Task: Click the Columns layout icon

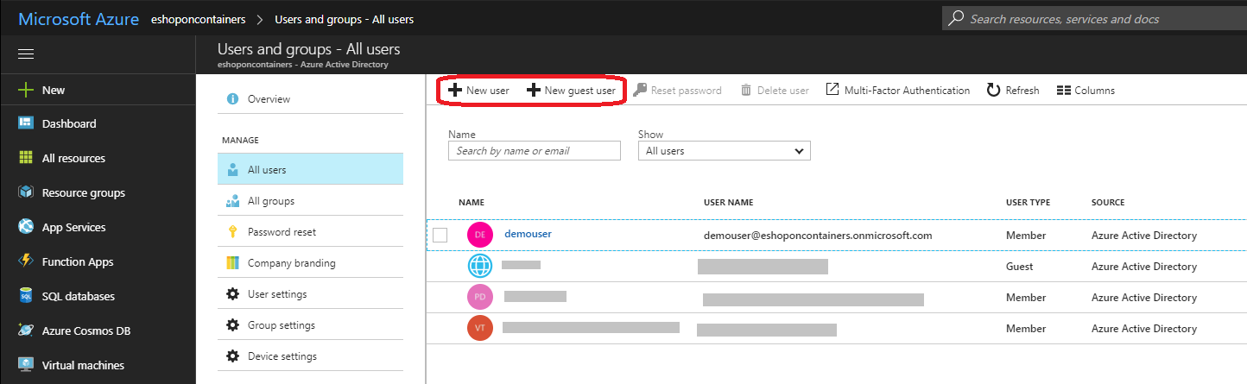Action: (x=1064, y=91)
